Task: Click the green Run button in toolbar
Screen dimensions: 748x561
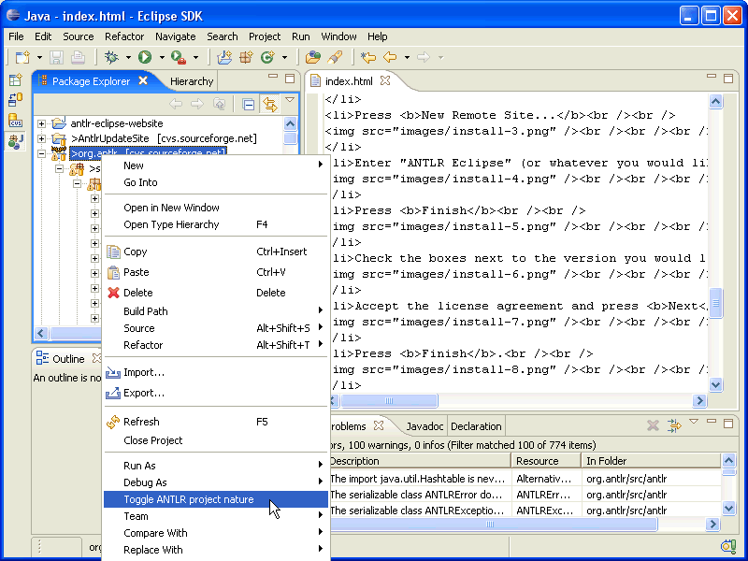Action: click(145, 57)
